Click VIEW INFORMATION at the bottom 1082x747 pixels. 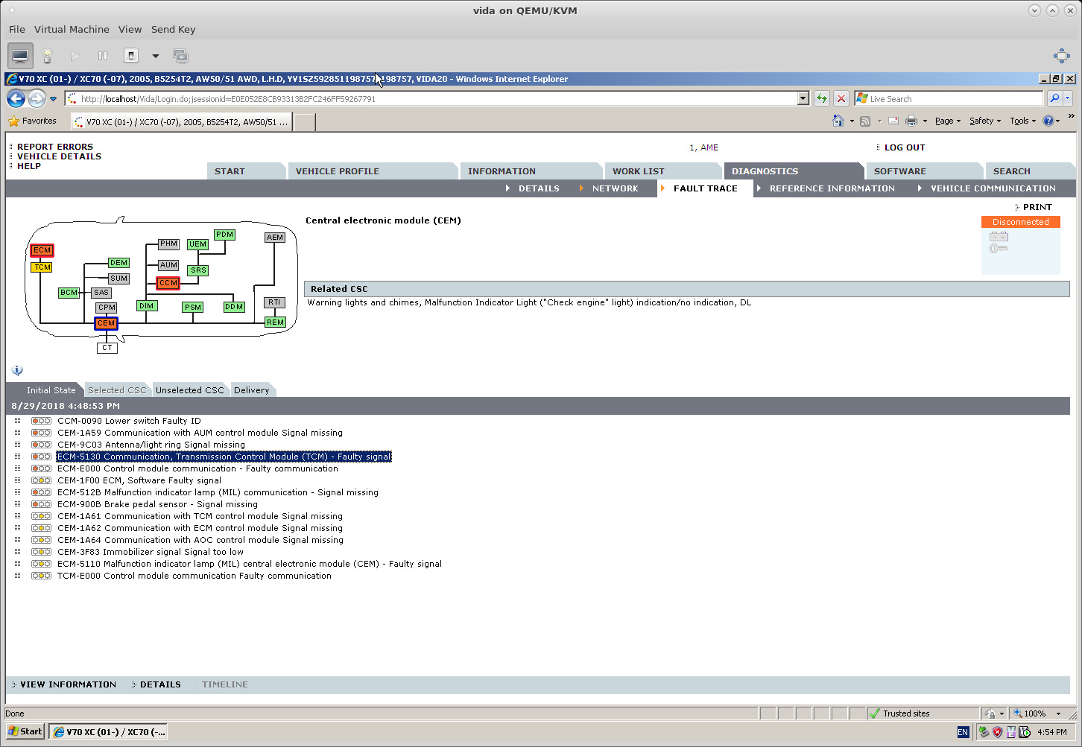coord(68,684)
